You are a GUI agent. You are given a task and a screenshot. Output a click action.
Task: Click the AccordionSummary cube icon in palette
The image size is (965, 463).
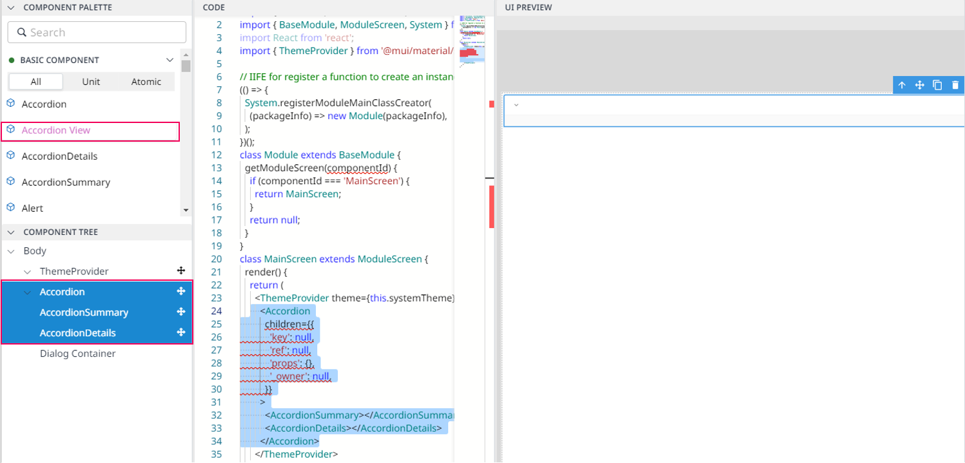coord(10,182)
